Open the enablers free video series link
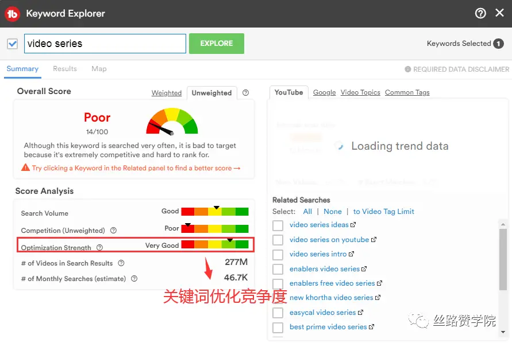512x343 pixels. point(332,283)
